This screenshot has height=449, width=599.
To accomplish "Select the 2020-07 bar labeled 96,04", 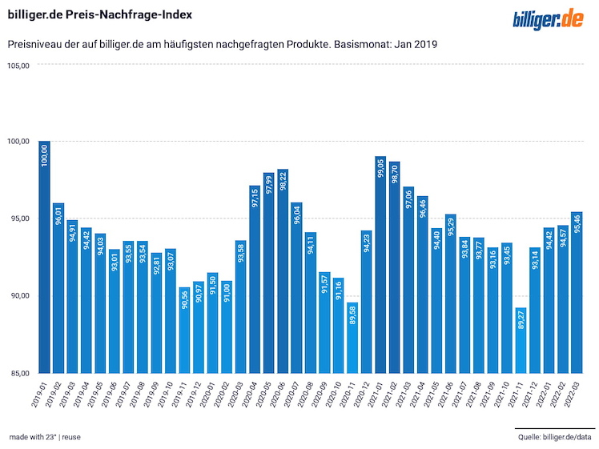I will (297, 287).
